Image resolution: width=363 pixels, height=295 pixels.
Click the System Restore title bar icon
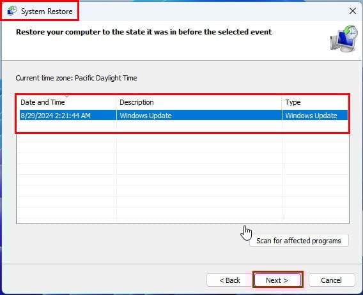(12, 11)
